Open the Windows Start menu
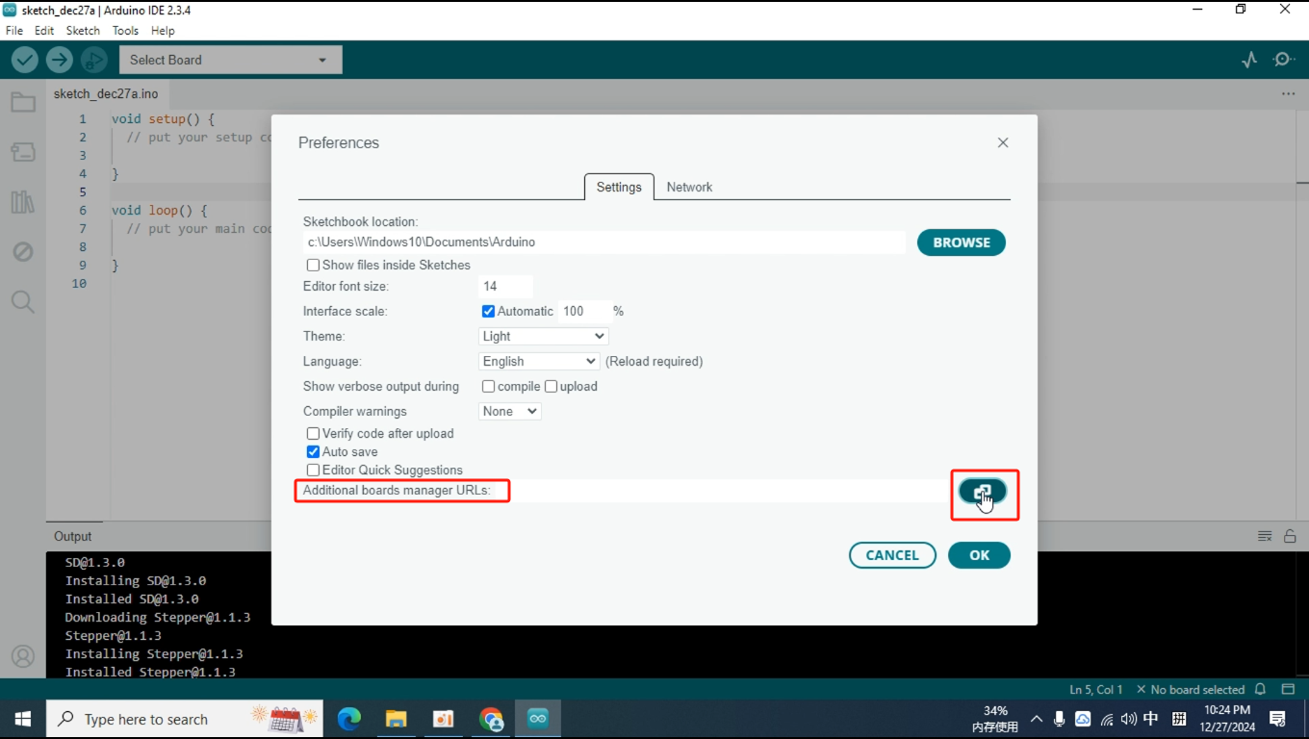1309x739 pixels. point(23,719)
